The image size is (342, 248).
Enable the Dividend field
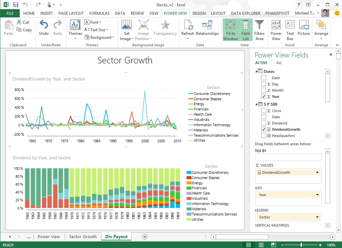263,123
